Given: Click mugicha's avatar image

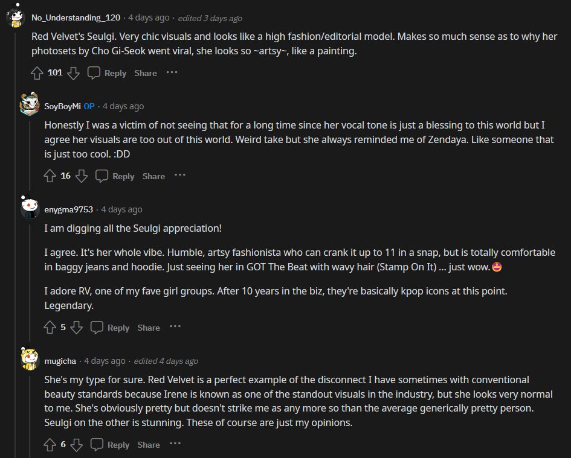Looking at the screenshot, I should coord(30,359).
